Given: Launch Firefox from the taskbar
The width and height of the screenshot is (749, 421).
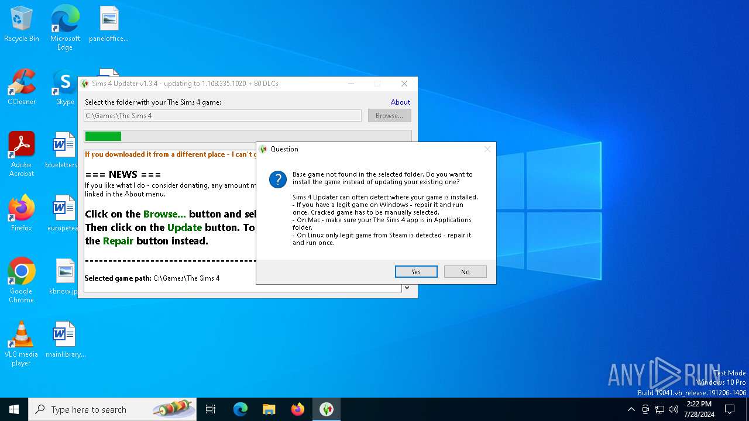Looking at the screenshot, I should 298,409.
